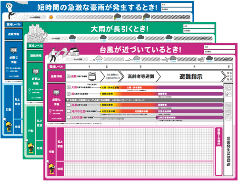
Task: Click the darkest storm cloud on typhoon sheet
Action: coord(209,59)
